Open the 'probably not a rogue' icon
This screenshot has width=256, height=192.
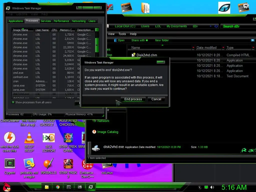click(x=29, y=168)
